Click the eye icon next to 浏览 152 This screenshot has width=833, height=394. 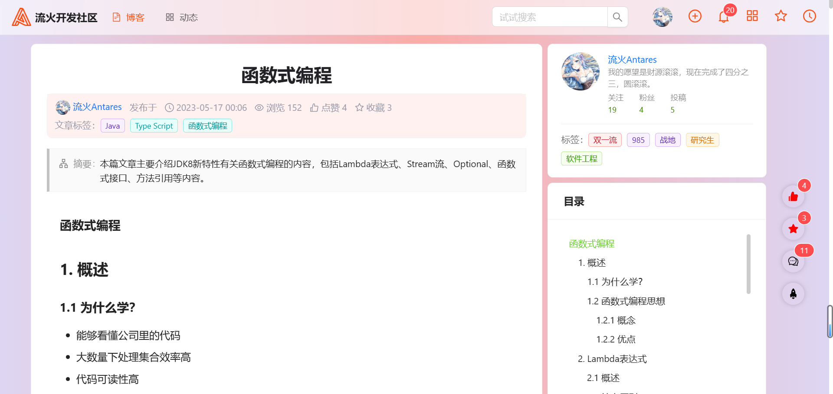coord(259,107)
